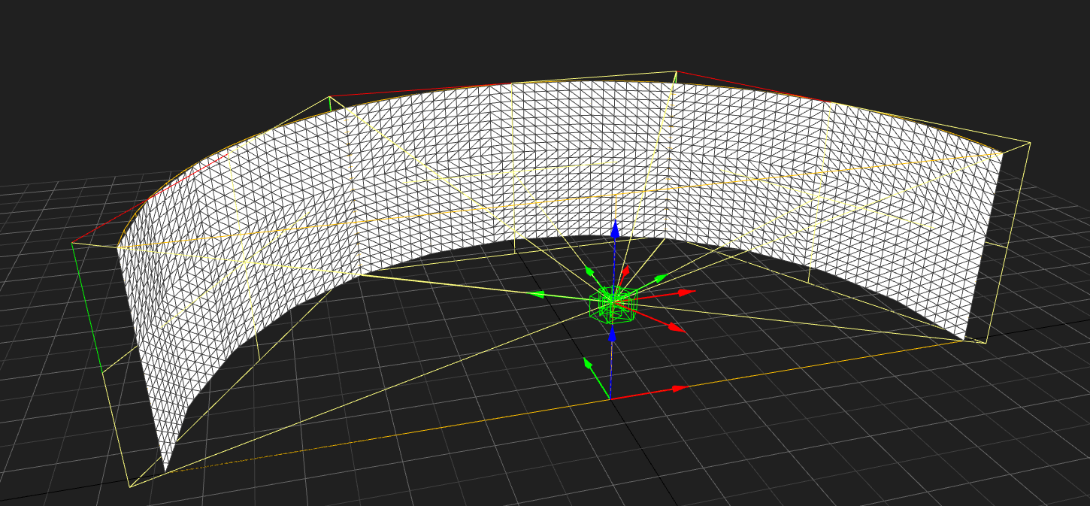Click the small green arrowhead pointing upper-left

click(x=590, y=271)
